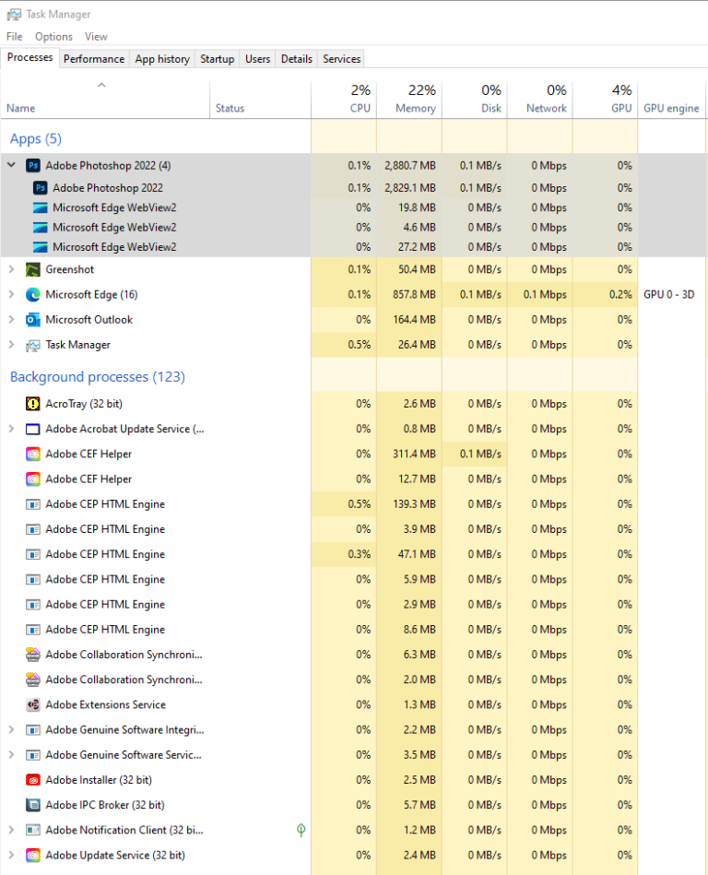Switch to the Performance tab
The image size is (708, 875).
pos(94,59)
